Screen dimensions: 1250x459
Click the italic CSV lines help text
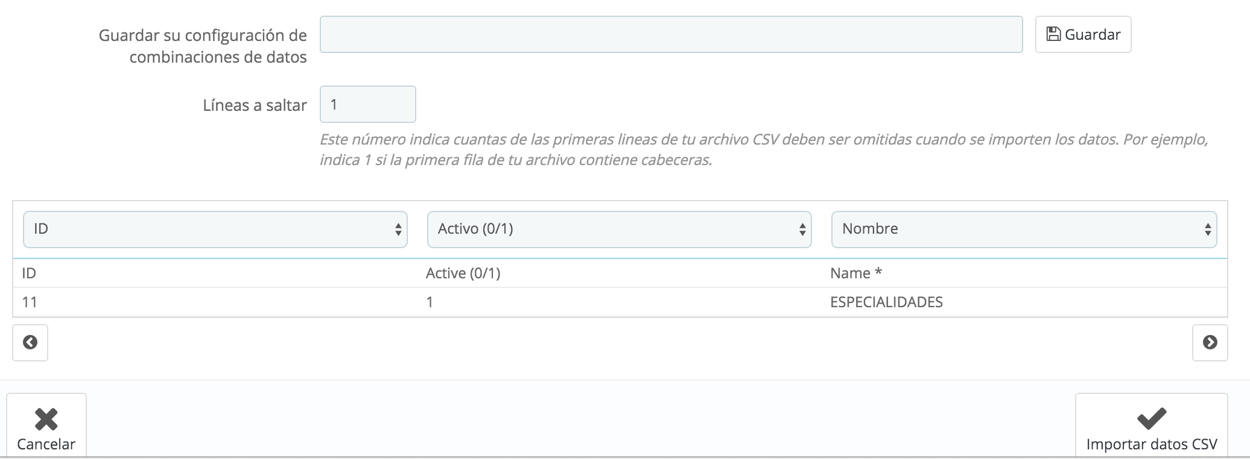tap(763, 150)
